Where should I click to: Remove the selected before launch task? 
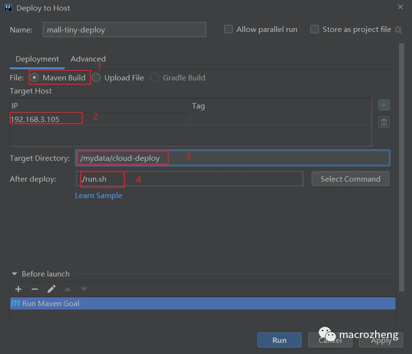[35, 289]
